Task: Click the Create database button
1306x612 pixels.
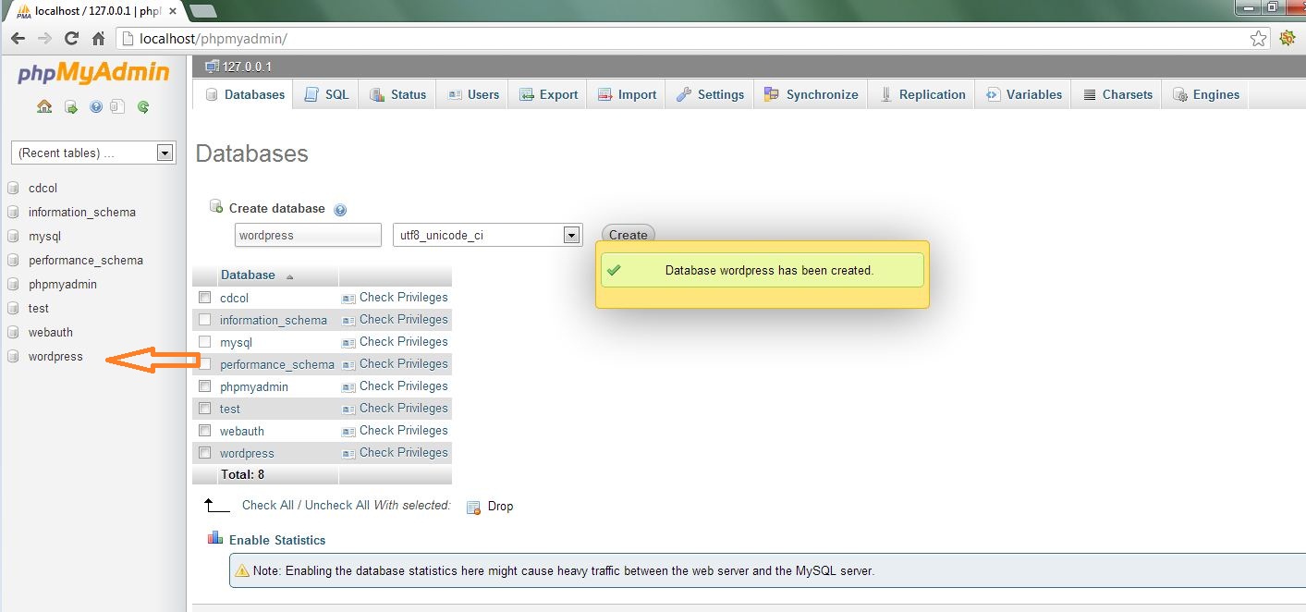Action: click(x=628, y=235)
